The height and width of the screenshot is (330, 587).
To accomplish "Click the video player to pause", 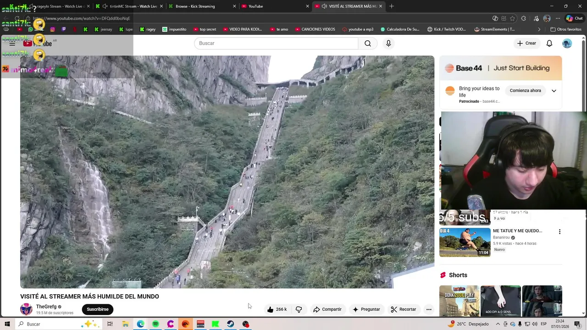I will 227,172.
